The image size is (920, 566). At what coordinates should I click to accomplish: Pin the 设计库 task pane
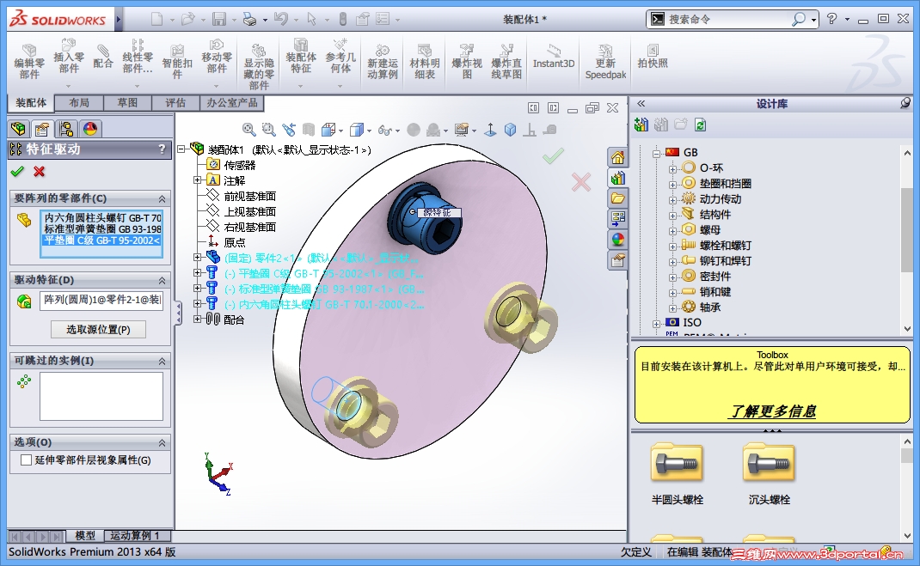(x=906, y=103)
